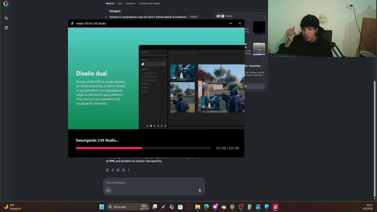Image resolution: width=377 pixels, height=212 pixels.
Task: Open File Explorer from the taskbar
Action: coord(198,207)
